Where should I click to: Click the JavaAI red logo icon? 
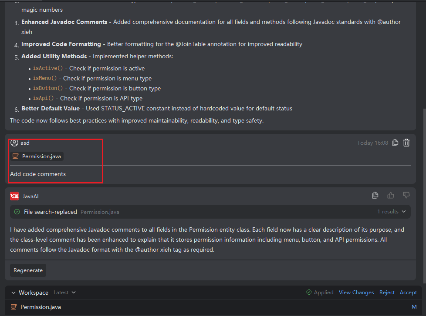(14, 196)
